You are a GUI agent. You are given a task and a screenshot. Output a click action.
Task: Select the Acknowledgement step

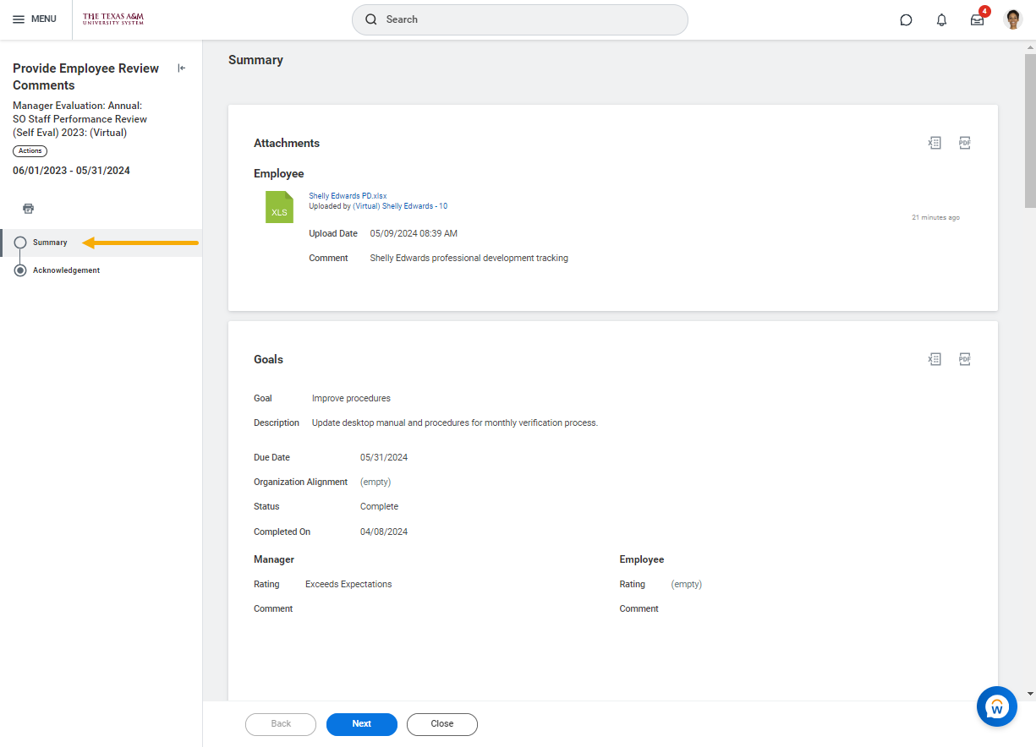click(66, 270)
